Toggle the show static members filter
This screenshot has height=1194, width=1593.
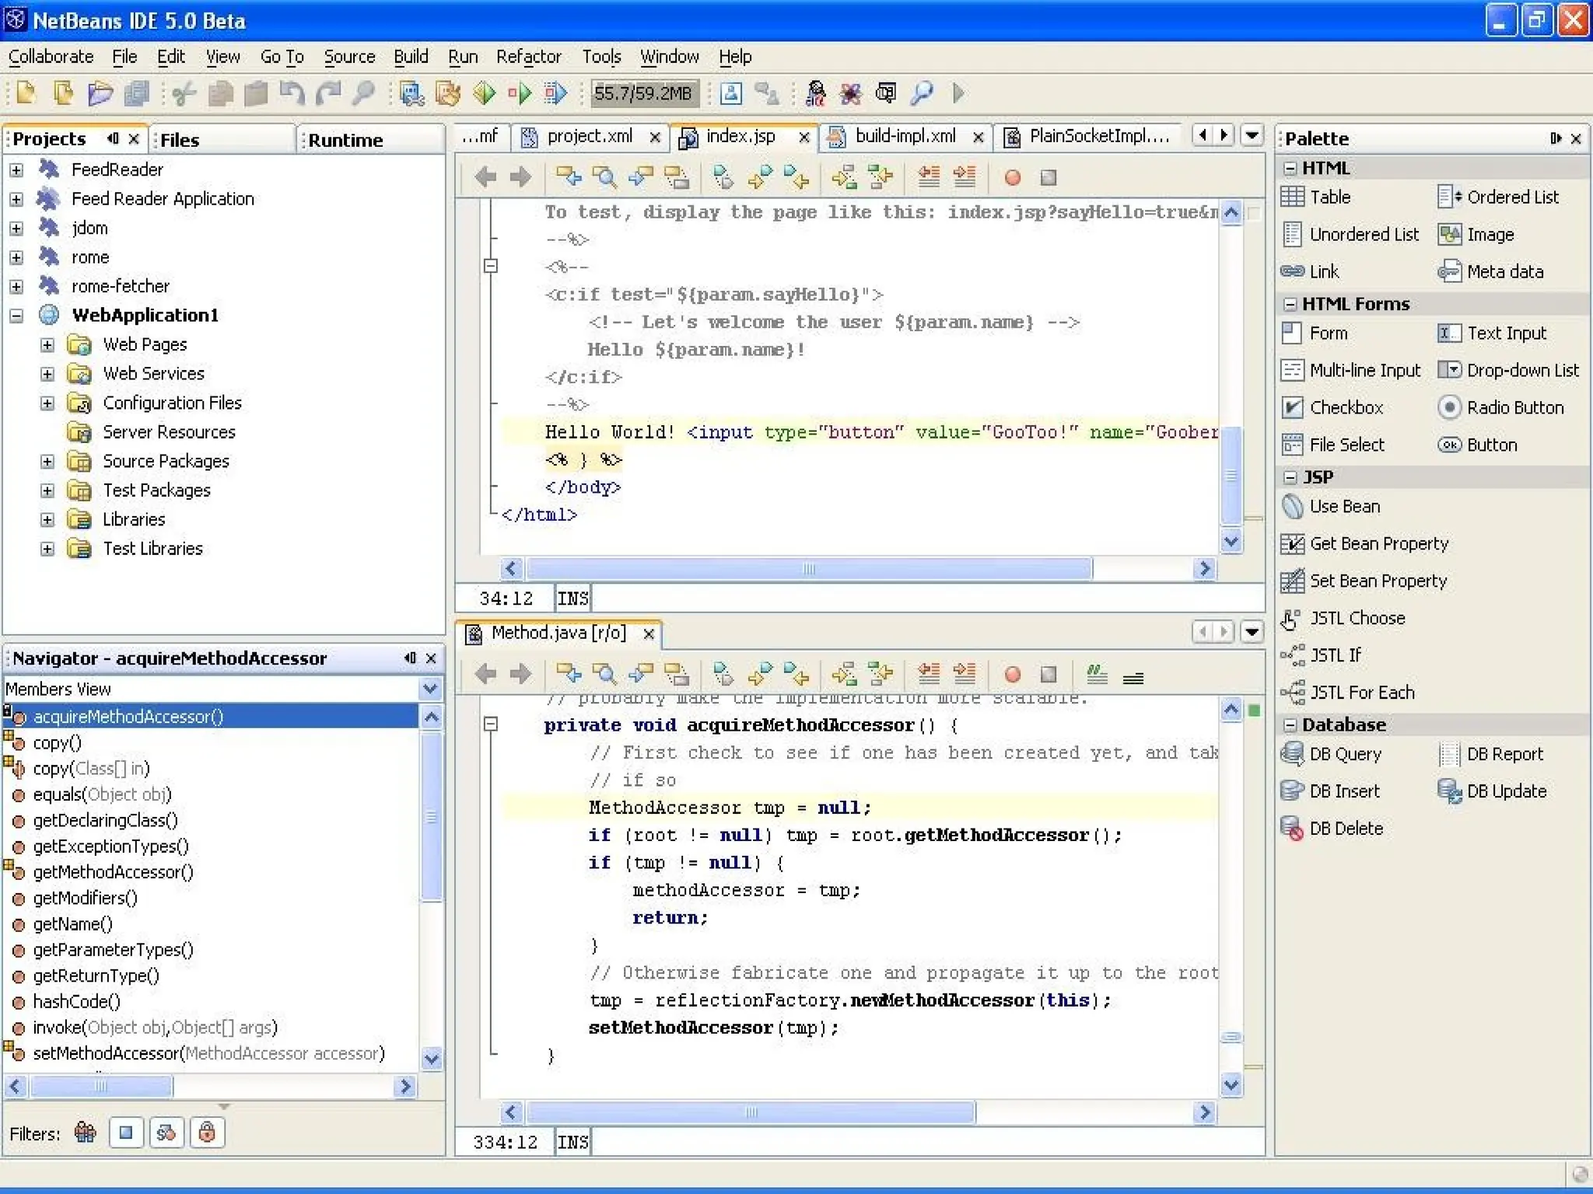166,1133
